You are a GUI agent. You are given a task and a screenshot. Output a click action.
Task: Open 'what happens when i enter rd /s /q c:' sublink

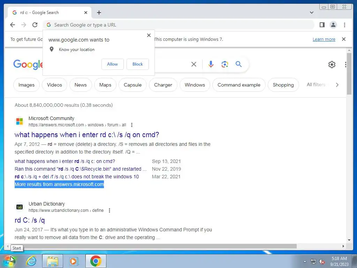pyautogui.click(x=65, y=161)
